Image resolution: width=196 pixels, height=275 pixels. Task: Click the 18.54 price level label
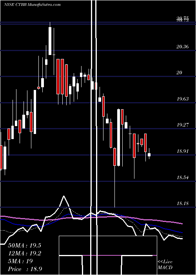(183, 177)
